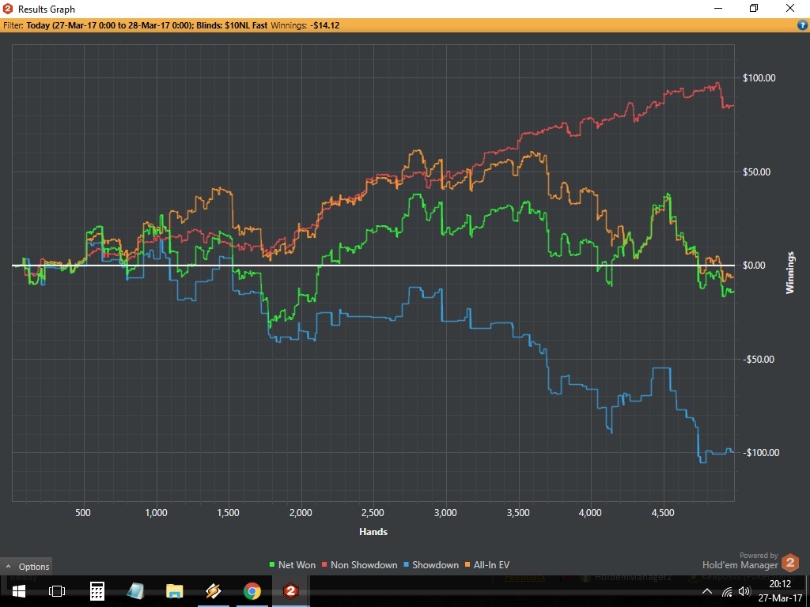810x607 pixels.
Task: Open File Explorer from the taskbar
Action: point(174,591)
